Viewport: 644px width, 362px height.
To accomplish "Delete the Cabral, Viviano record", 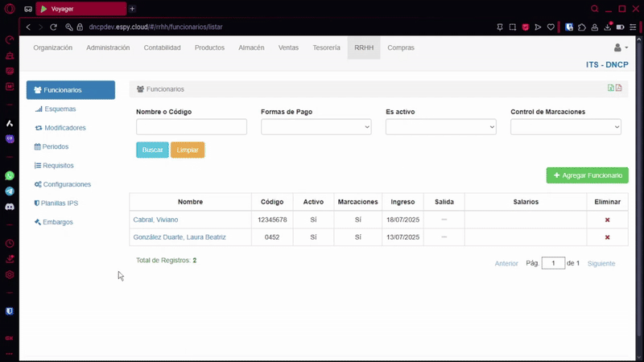I will (607, 220).
